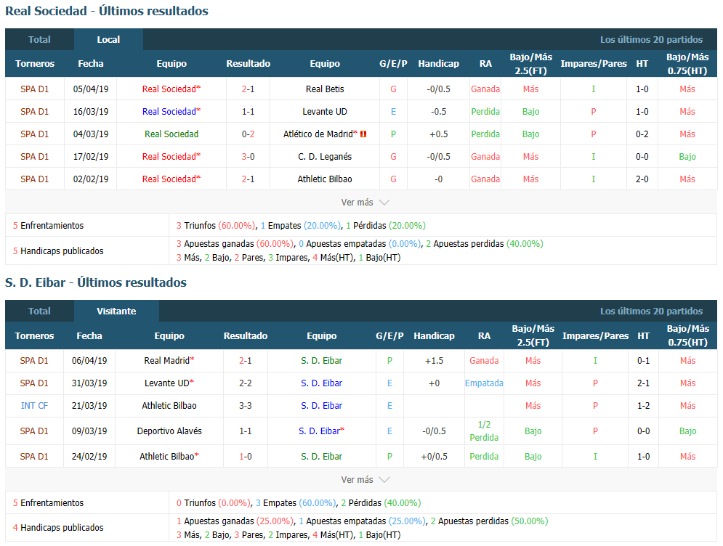
Task: Switch to Total tab in S. D. Eibar table
Action: pos(39,311)
